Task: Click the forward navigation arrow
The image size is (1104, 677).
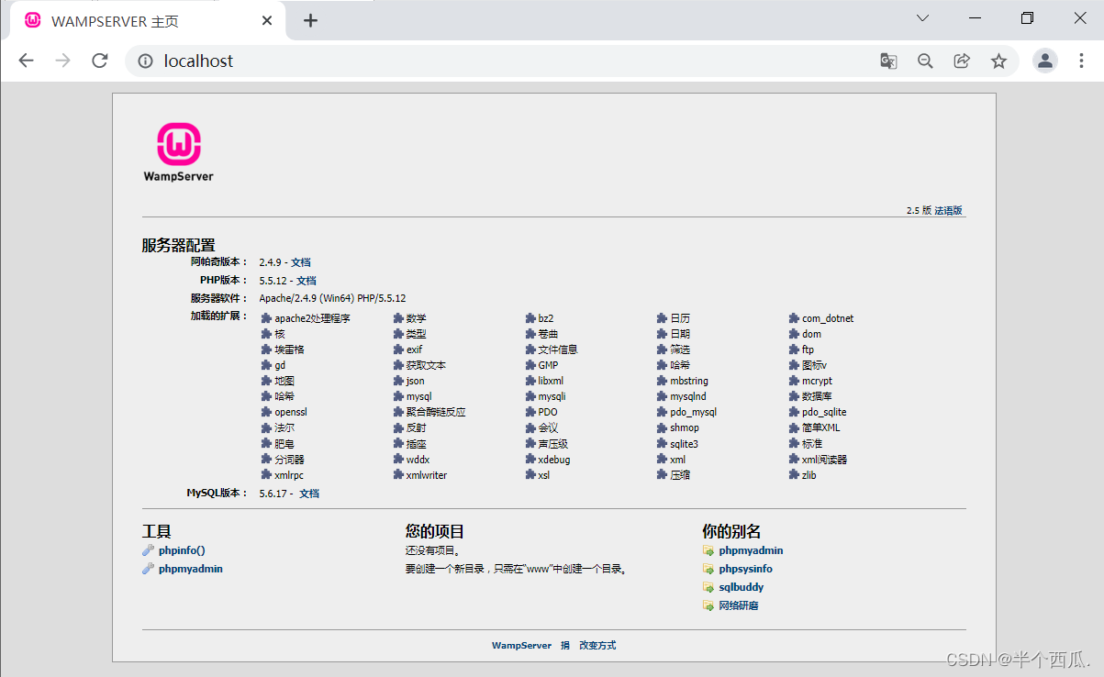Action: (62, 61)
